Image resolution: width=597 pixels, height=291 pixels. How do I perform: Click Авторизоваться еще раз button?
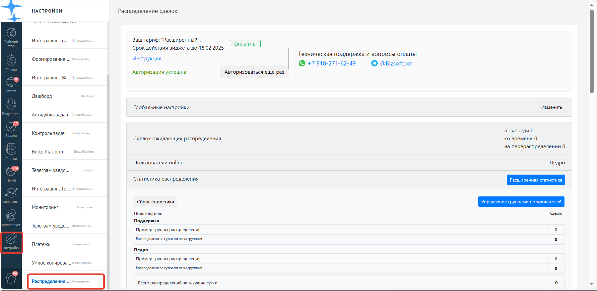tap(254, 72)
